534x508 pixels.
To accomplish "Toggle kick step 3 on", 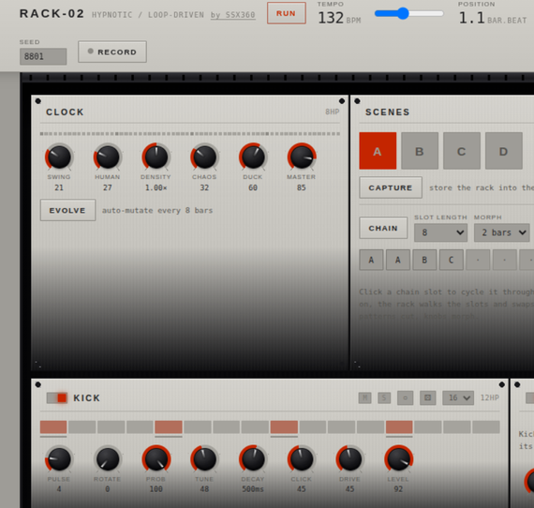I will point(111,426).
